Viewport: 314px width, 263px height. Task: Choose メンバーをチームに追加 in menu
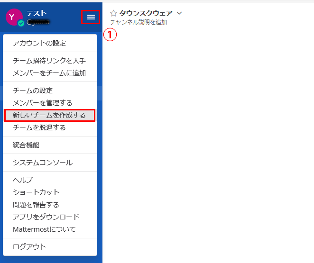pos(49,73)
